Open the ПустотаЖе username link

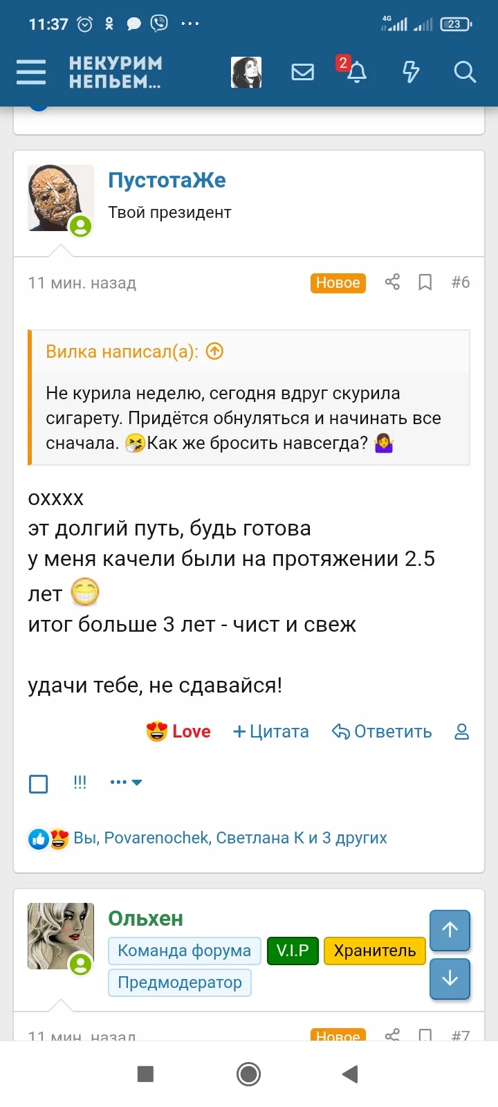click(x=167, y=180)
